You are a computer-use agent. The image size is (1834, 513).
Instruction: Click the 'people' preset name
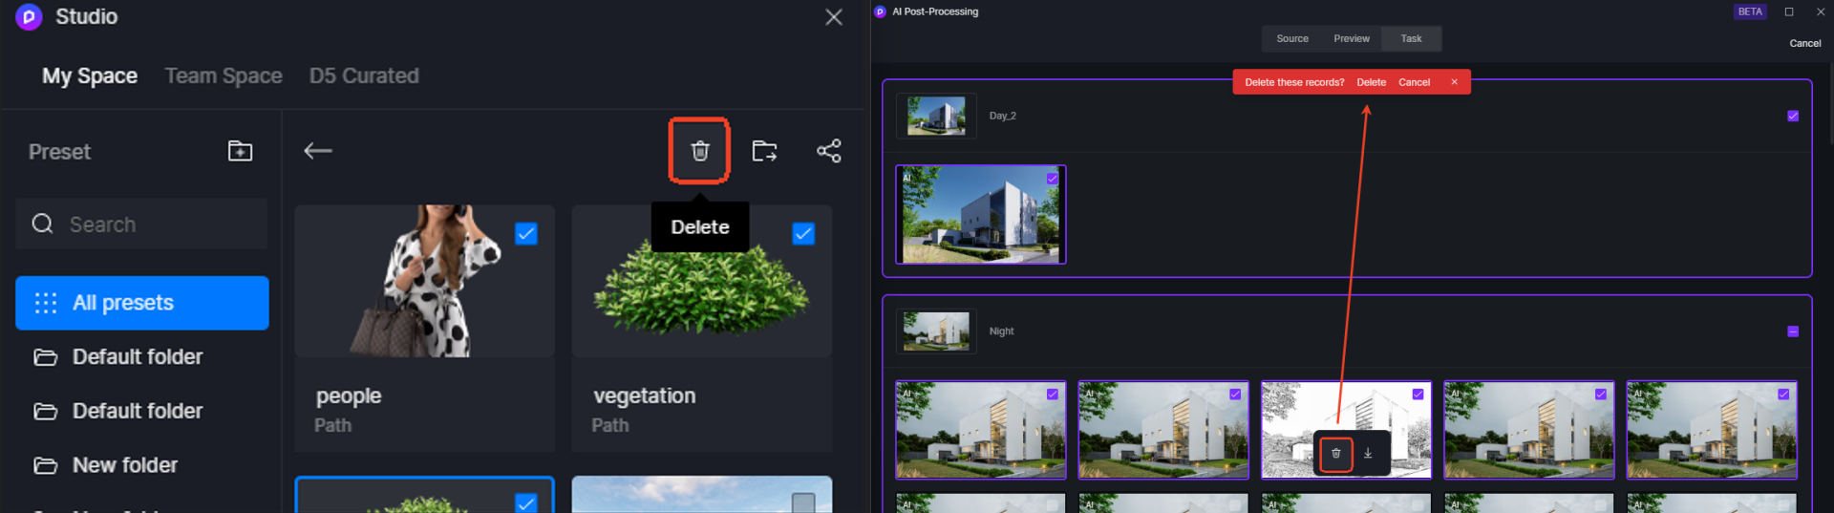[x=349, y=395]
